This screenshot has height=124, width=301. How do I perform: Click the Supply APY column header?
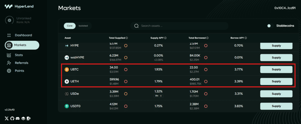157,38
